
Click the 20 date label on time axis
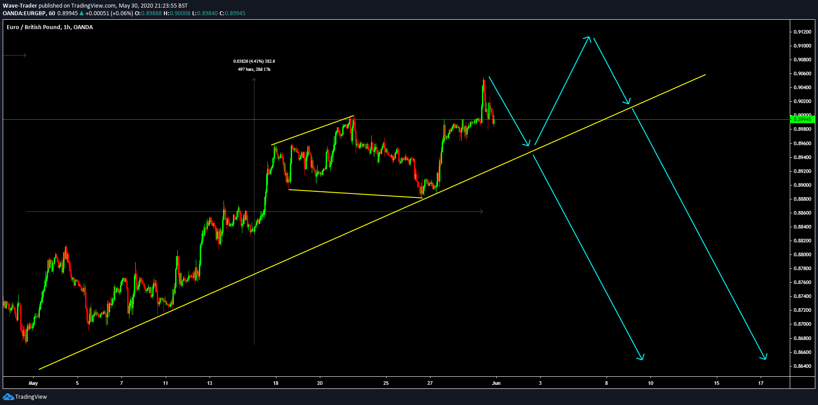(x=320, y=383)
